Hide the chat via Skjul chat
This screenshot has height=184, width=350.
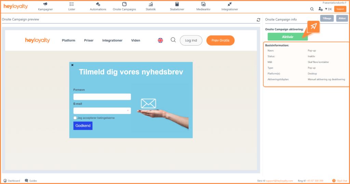(339, 181)
